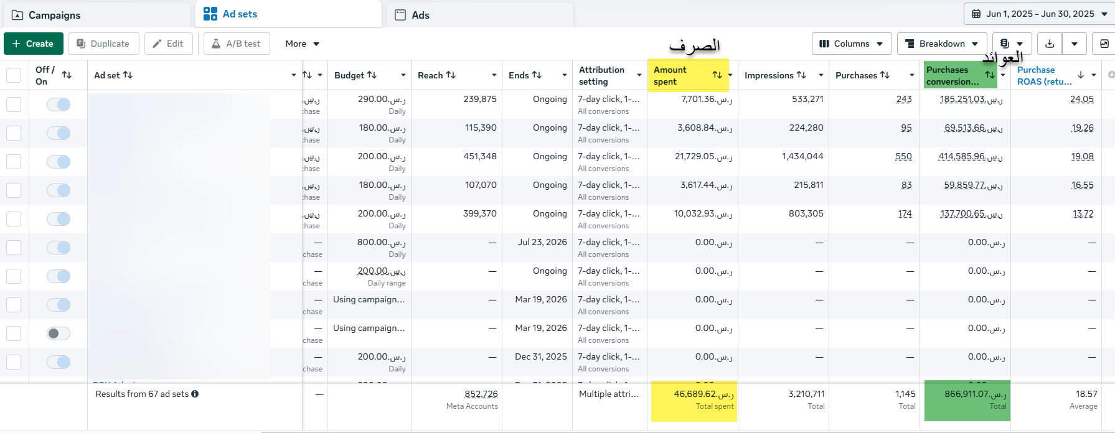Click the A/B test button
The image size is (1115, 433).
pyautogui.click(x=237, y=44)
